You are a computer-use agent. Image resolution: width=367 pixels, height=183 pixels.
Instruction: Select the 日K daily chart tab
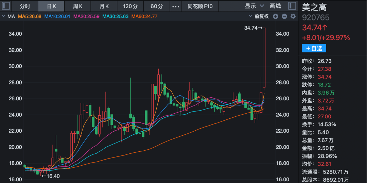51,6
